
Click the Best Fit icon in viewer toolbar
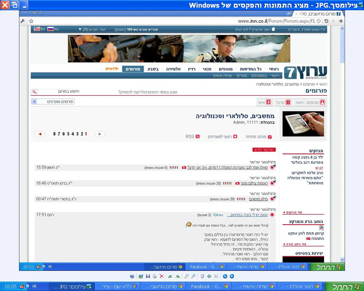coord(209,276)
